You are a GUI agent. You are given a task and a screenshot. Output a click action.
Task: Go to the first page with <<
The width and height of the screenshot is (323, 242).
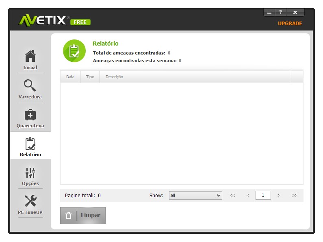[x=232, y=195]
